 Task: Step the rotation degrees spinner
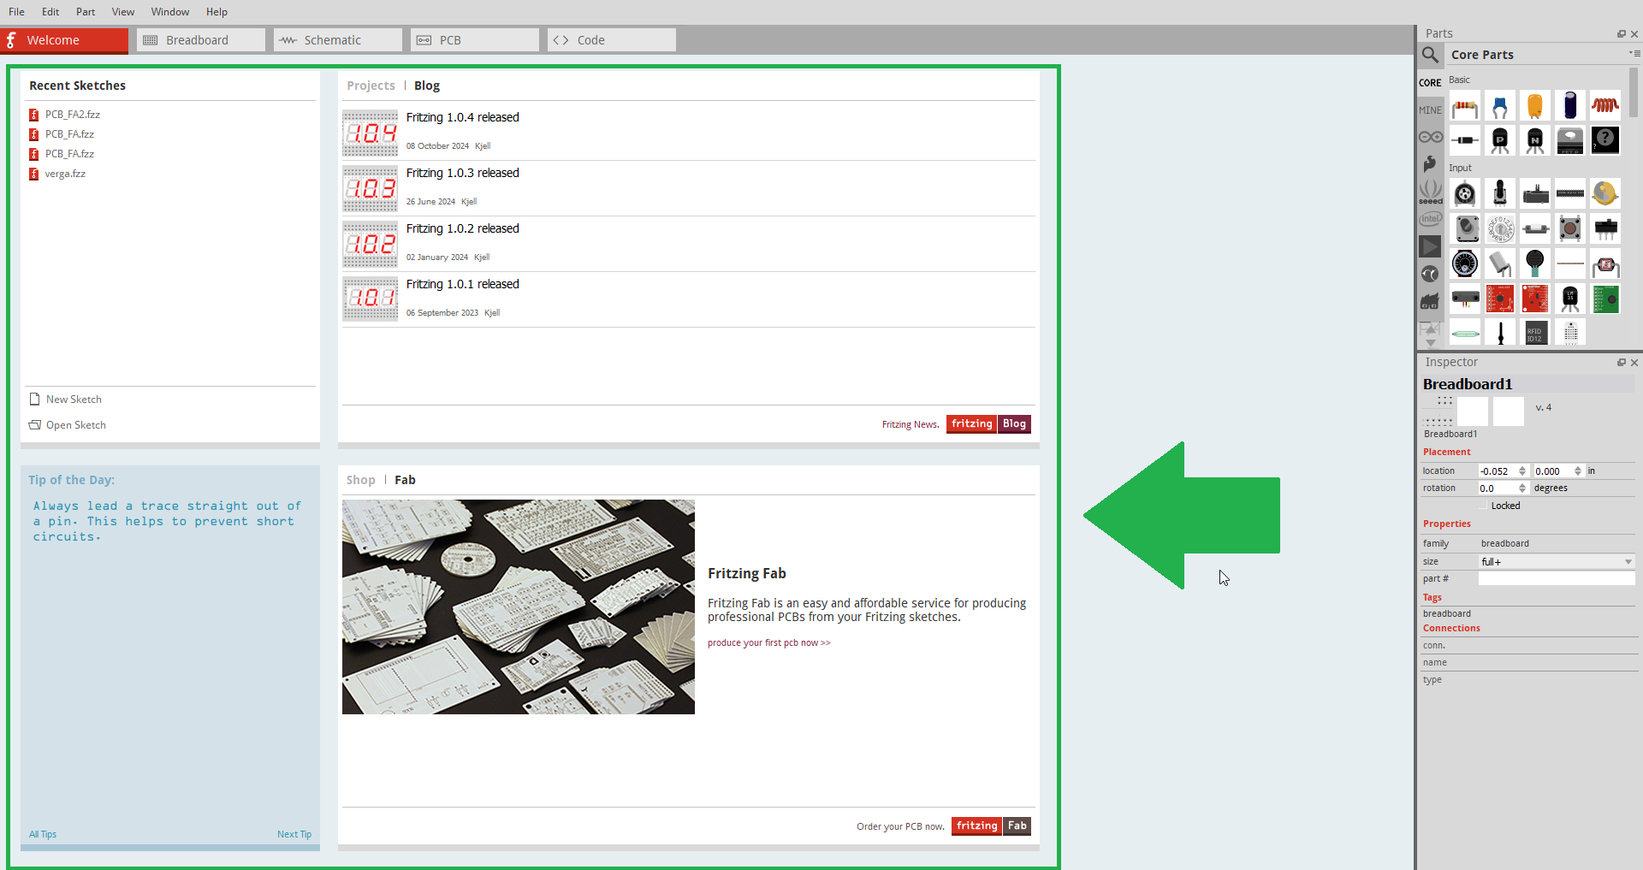tap(1522, 488)
